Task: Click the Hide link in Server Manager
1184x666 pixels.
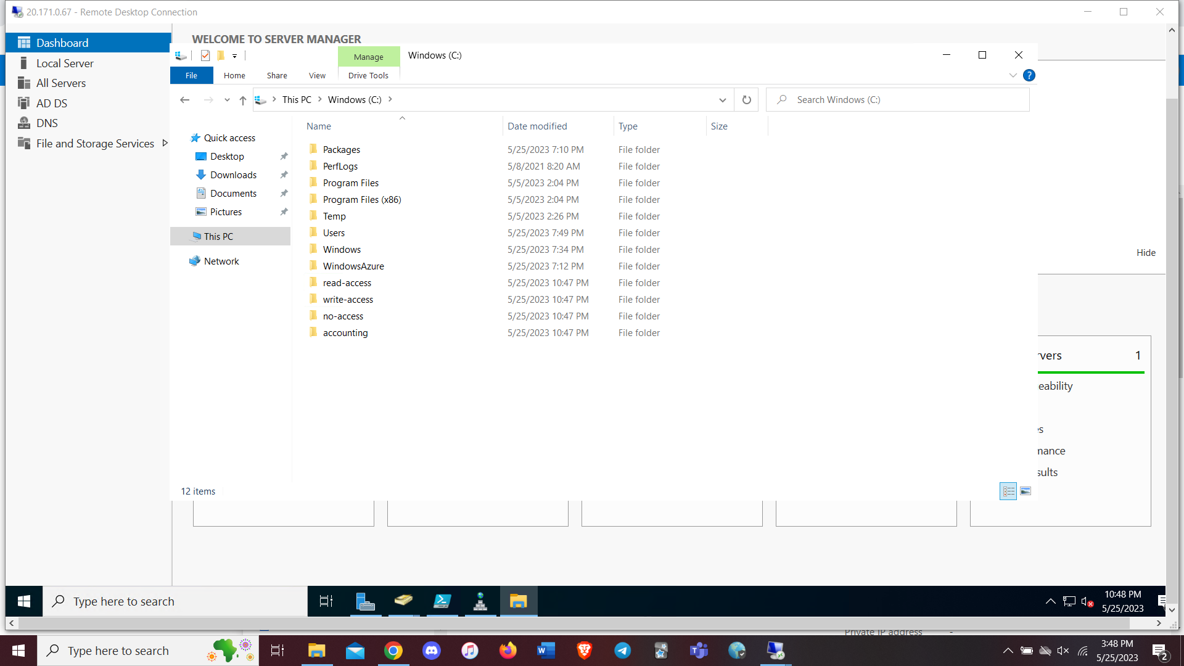Action: [x=1146, y=253]
